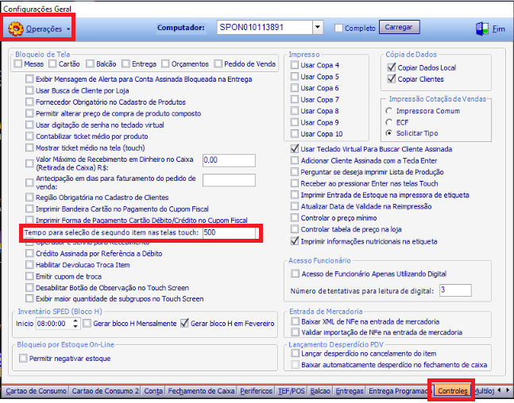This screenshot has width=514, height=403.
Task: Enable Baixar XML de NFe na entrada
Action: [295, 321]
